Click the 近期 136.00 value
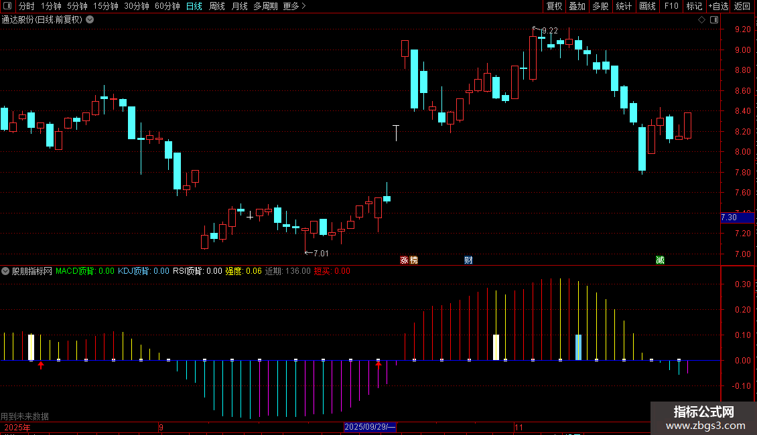 288,271
